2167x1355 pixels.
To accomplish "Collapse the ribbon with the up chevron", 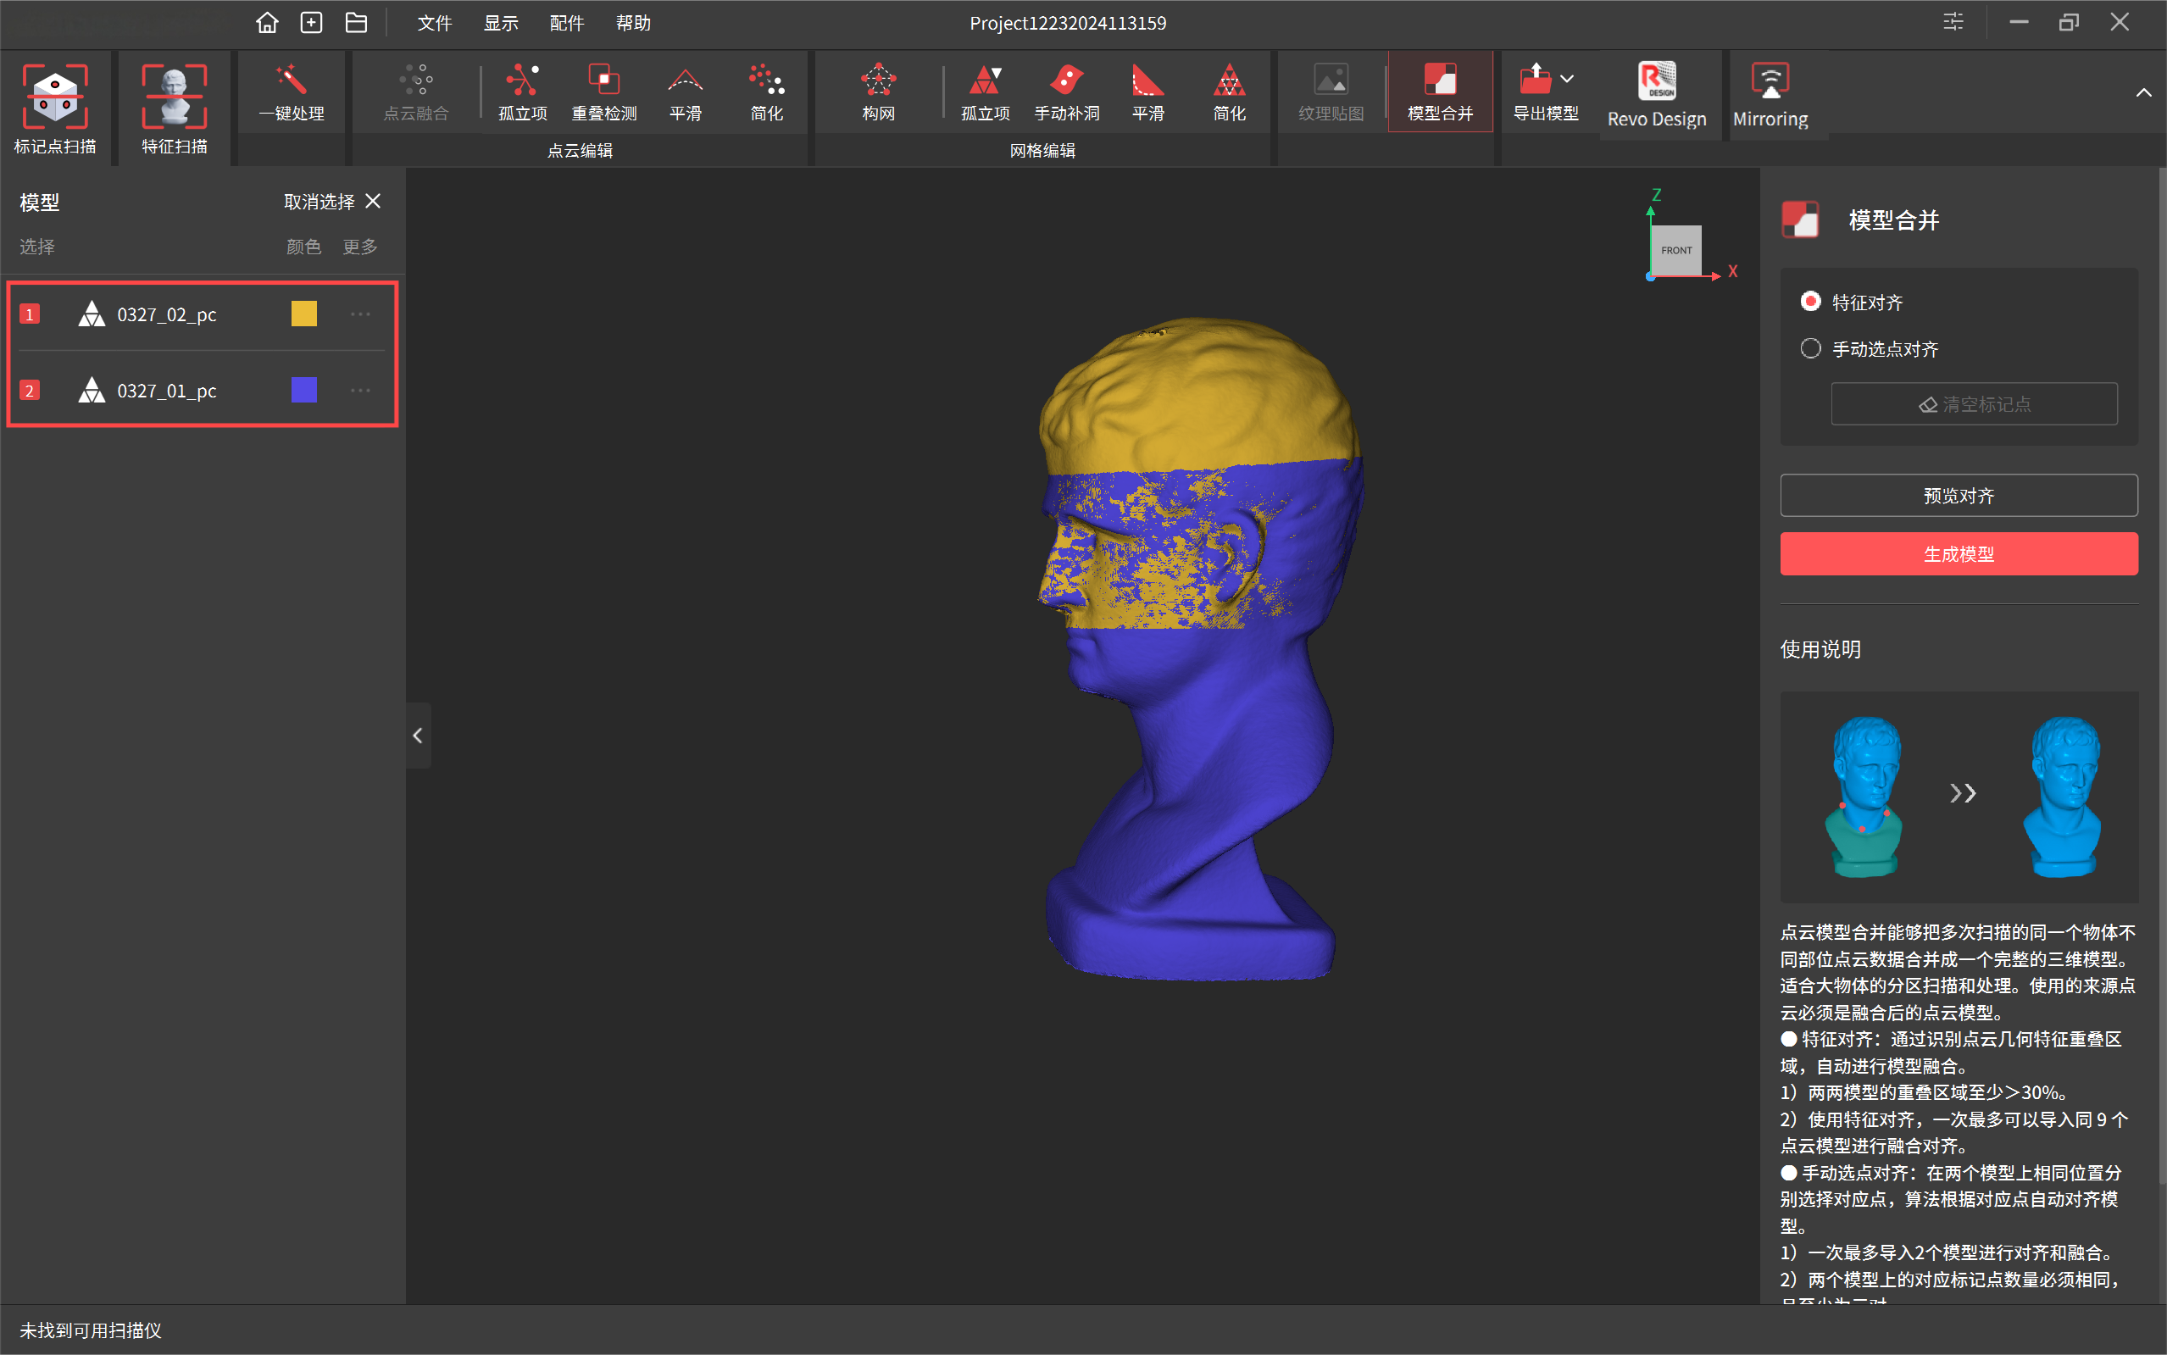I will click(x=2142, y=92).
